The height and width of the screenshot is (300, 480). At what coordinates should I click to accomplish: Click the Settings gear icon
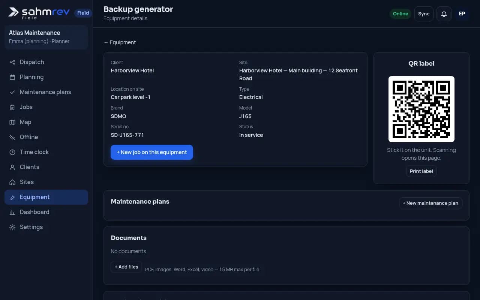[12, 227]
